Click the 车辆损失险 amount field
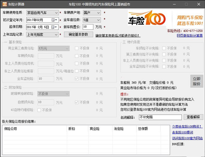Screen dimensions: 205x157 point(46,56)
